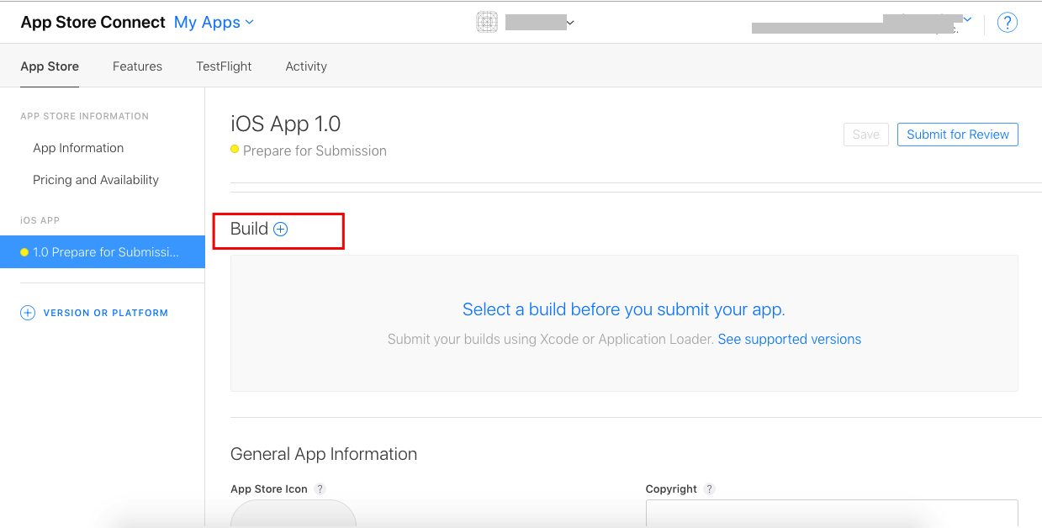This screenshot has height=528, width=1042.
Task: Click the iOS App 1.0 heading
Action: [285, 124]
